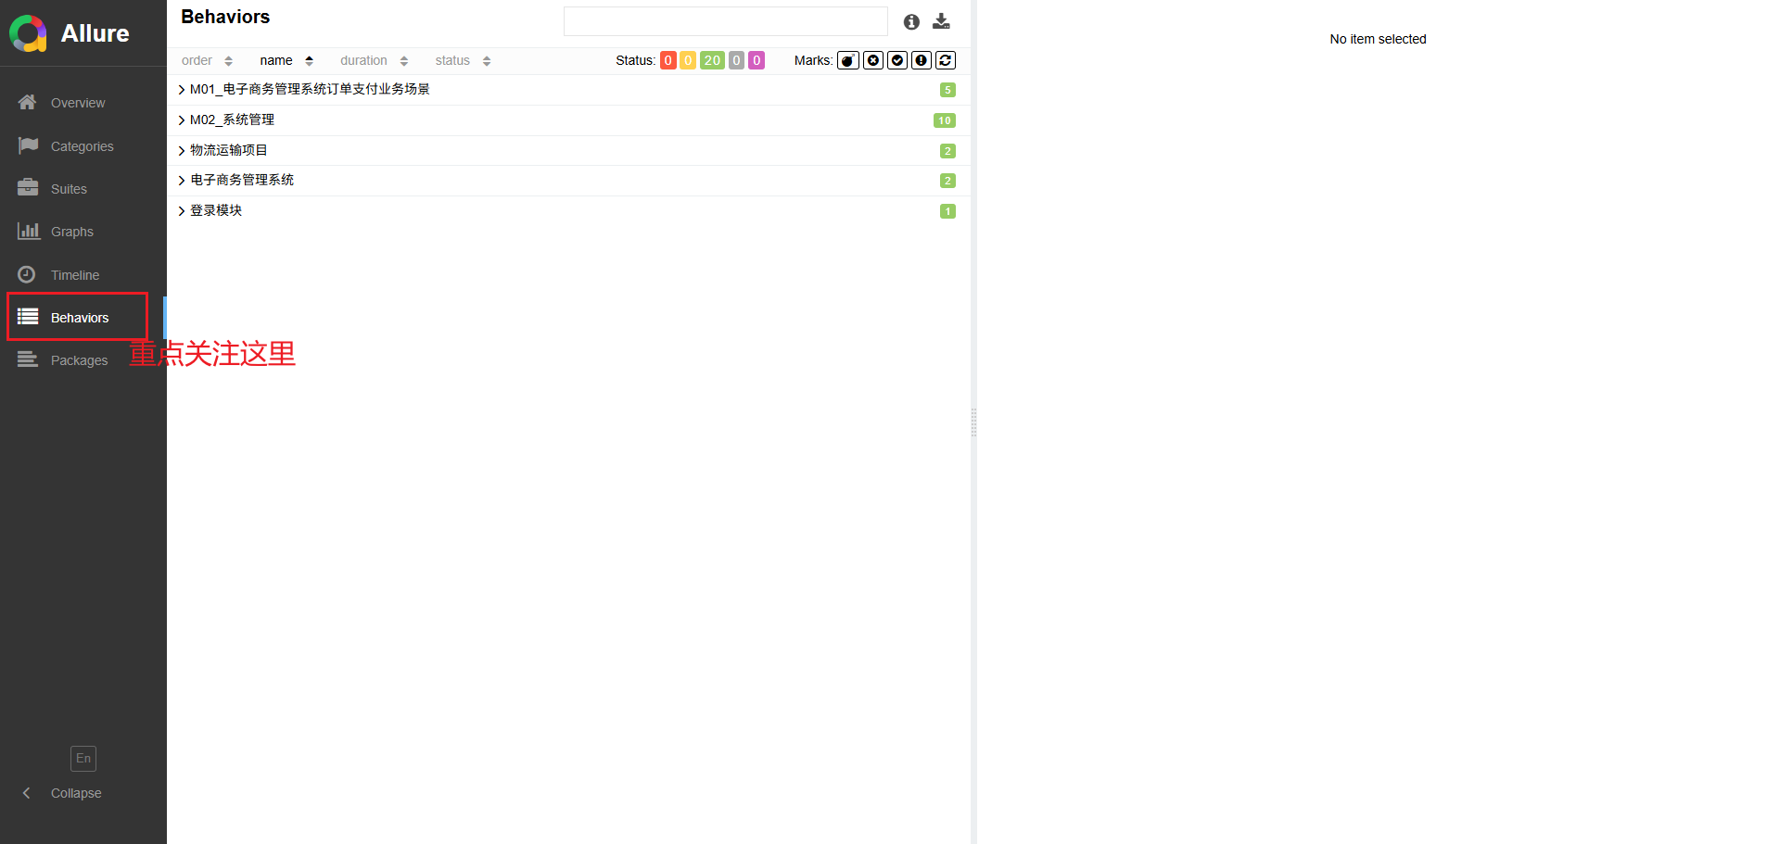This screenshot has width=1780, height=844.
Task: Toggle the flaky bomb mark filter
Action: [x=848, y=60]
